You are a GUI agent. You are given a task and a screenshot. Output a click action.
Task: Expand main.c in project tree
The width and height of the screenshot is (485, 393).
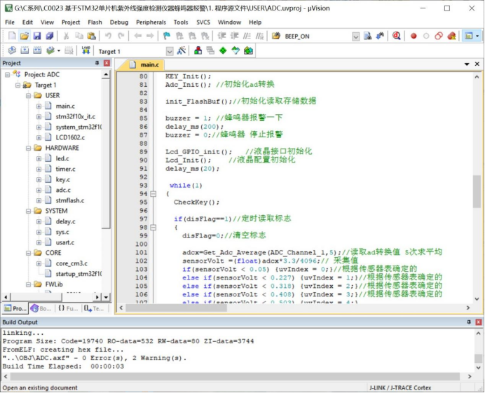[39, 106]
